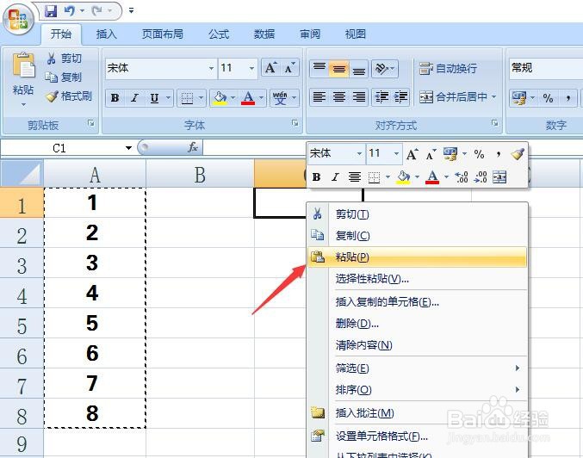Open the 公式 ribbon tab

[x=219, y=34]
